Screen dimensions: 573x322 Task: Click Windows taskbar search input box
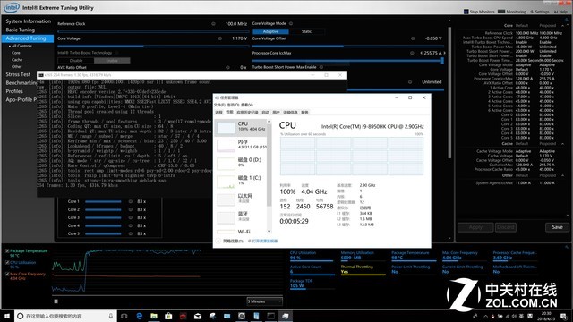65,316
